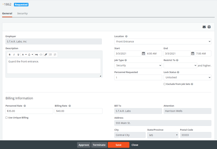The height and width of the screenshot is (149, 217).
Task: Open the Location dropdown
Action: pos(162,41)
